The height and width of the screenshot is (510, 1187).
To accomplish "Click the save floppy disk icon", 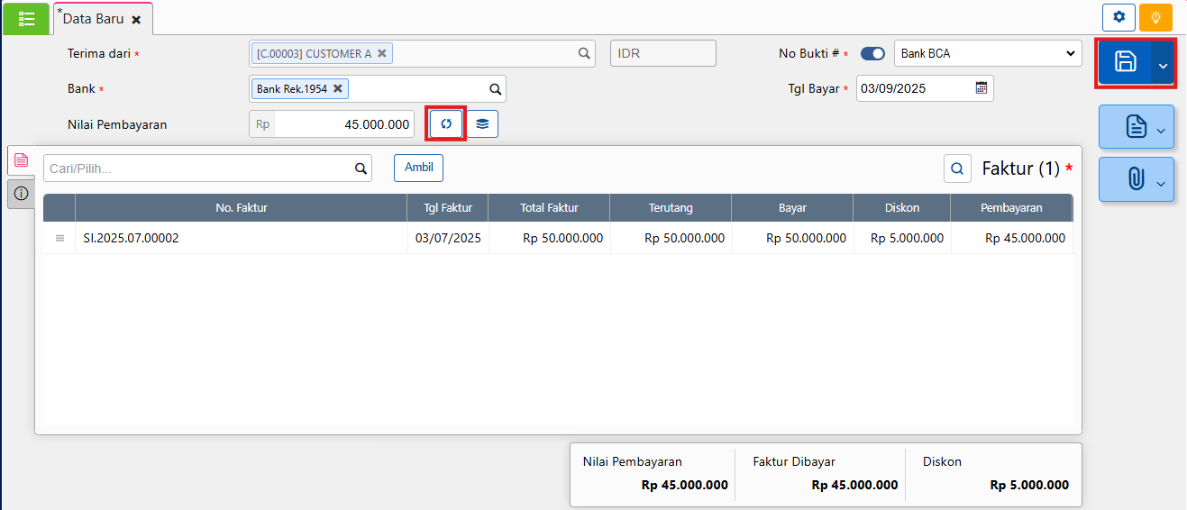I will [1125, 62].
